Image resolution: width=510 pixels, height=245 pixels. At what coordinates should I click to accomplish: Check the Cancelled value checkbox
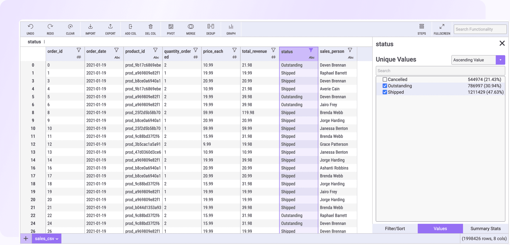[385, 79]
